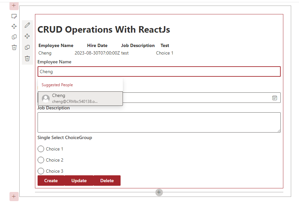This screenshot has height=206, width=299.
Task: Click the Create button
Action: 51,181
